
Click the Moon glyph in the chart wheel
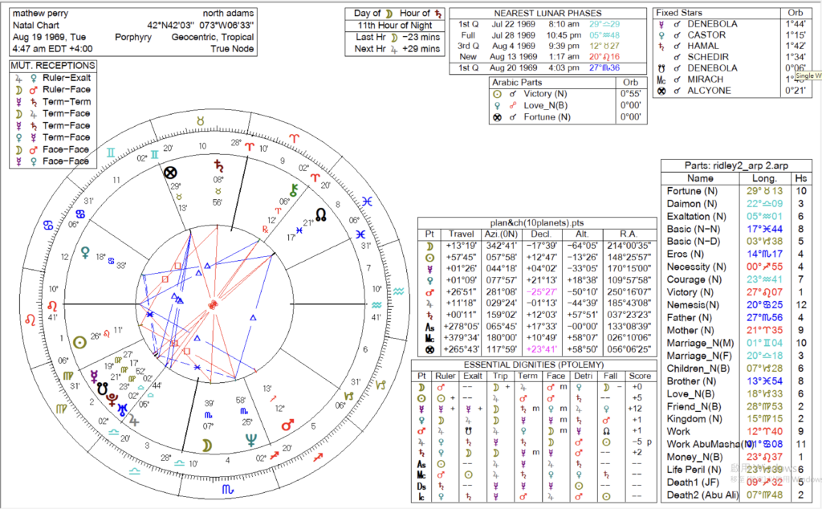[x=206, y=443]
